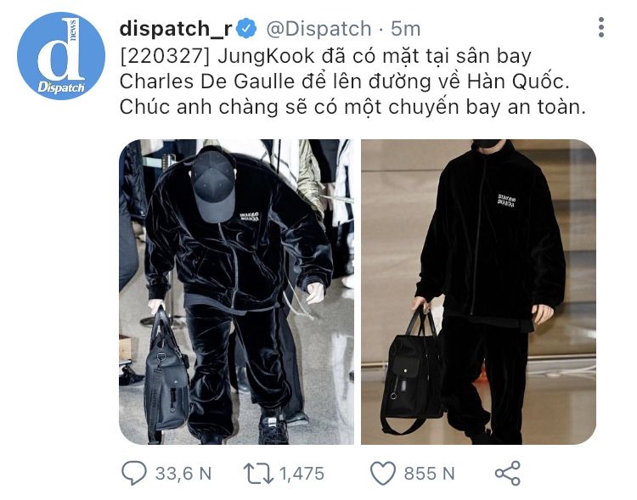637x500 pixels.
Task: Open the Dispatch profile avatar
Action: (61, 56)
